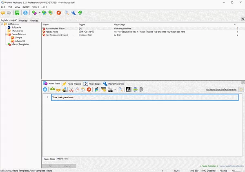
Task: Collapse the All Macros tree node
Action: coord(2,24)
